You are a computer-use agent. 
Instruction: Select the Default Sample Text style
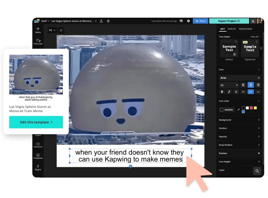click(x=229, y=48)
